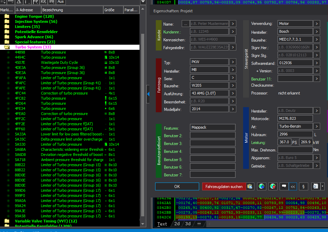
Task: Click the globe download icon button
Action: pyautogui.click(x=261, y=187)
